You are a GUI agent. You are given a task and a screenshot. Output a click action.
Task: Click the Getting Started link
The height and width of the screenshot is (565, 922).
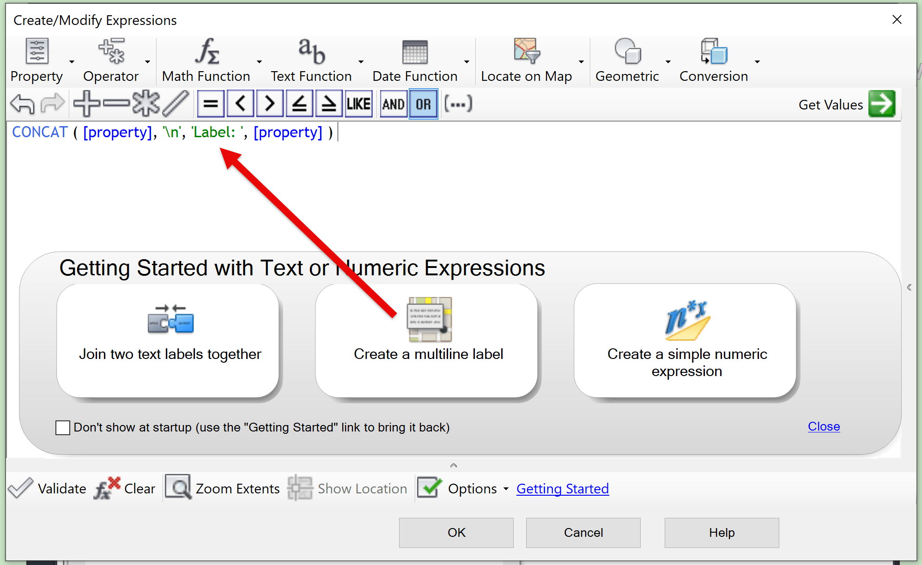coord(562,489)
